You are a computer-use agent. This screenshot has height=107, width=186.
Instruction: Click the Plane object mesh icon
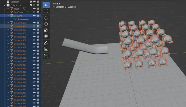point(12,9)
